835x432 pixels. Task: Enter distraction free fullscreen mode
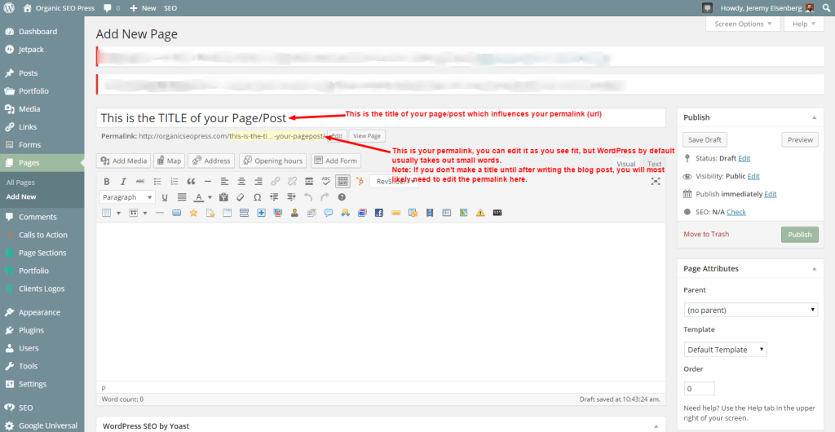pyautogui.click(x=656, y=182)
